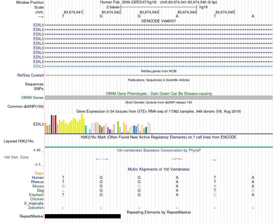
Task: Click the 'hg19' label beside scale bar
Action: tap(203, 7)
